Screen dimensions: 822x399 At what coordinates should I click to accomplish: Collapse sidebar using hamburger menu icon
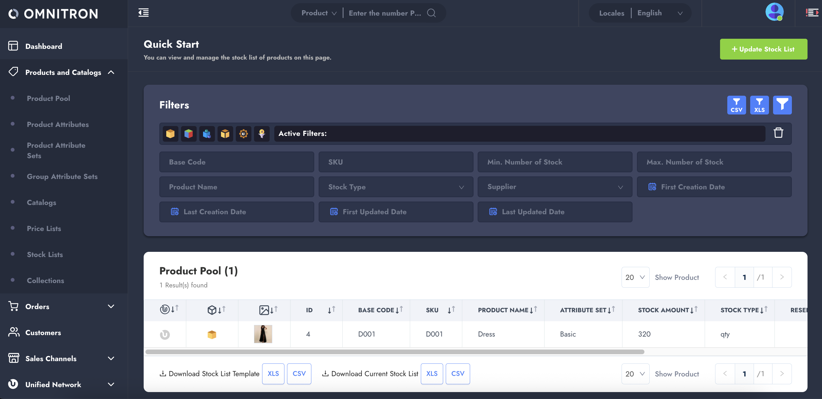(143, 13)
